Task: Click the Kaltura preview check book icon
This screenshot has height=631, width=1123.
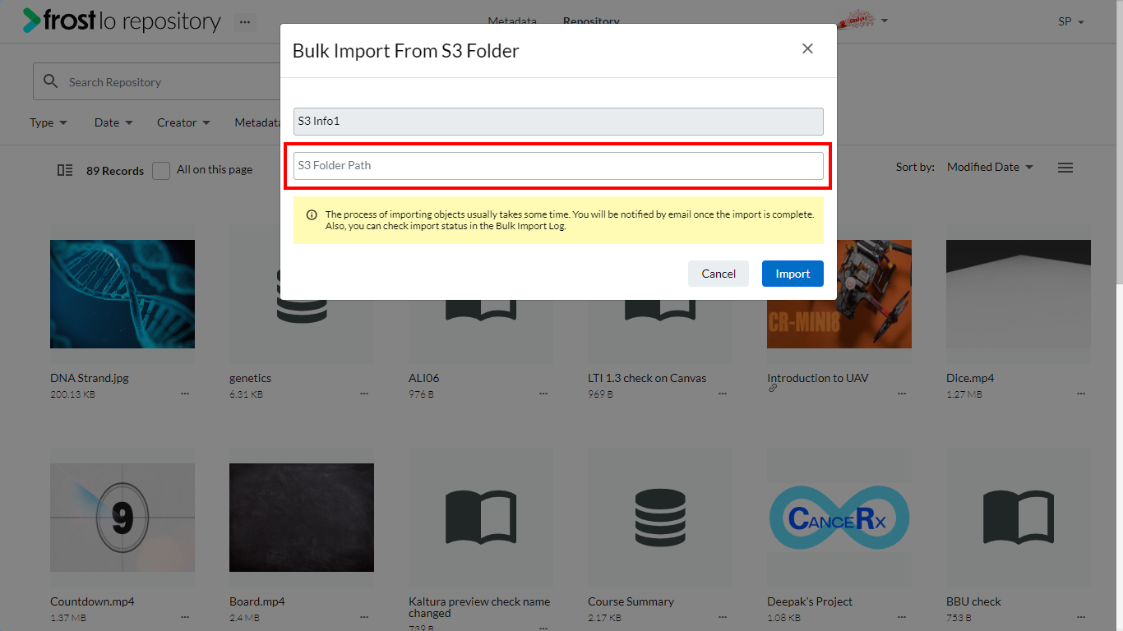Action: pos(481,518)
